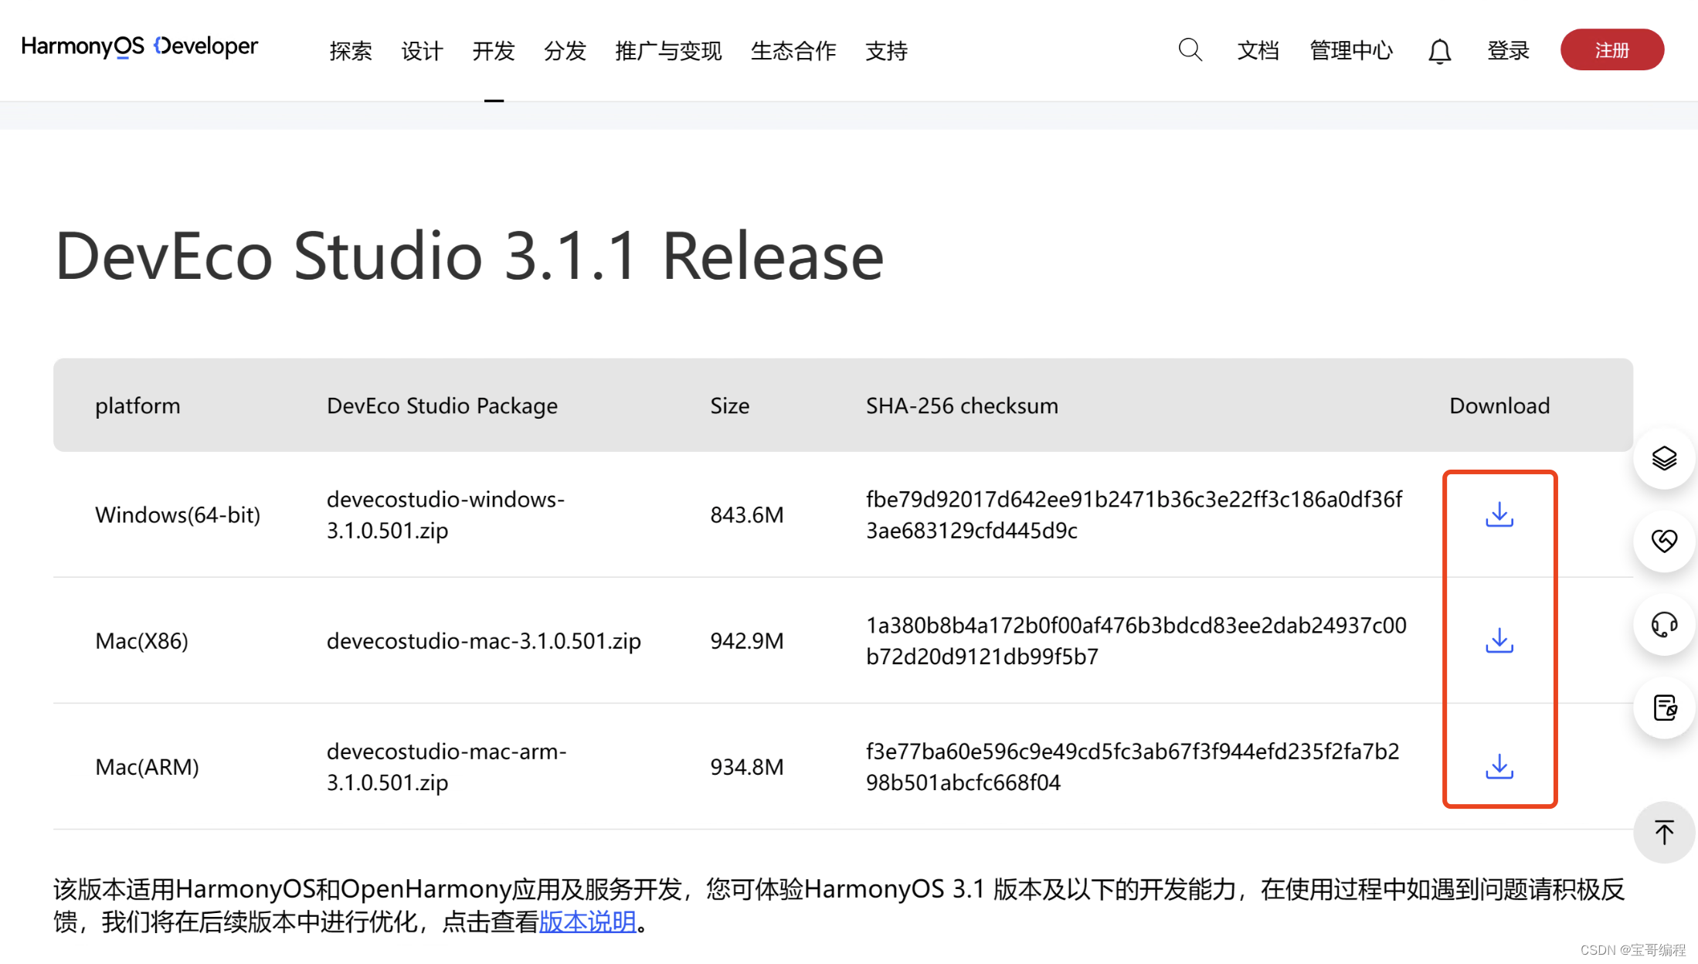Screen dimensions: 1698x964
Task: Download the devecostudio-mac-3.1.0.501.zip package
Action: click(1499, 640)
